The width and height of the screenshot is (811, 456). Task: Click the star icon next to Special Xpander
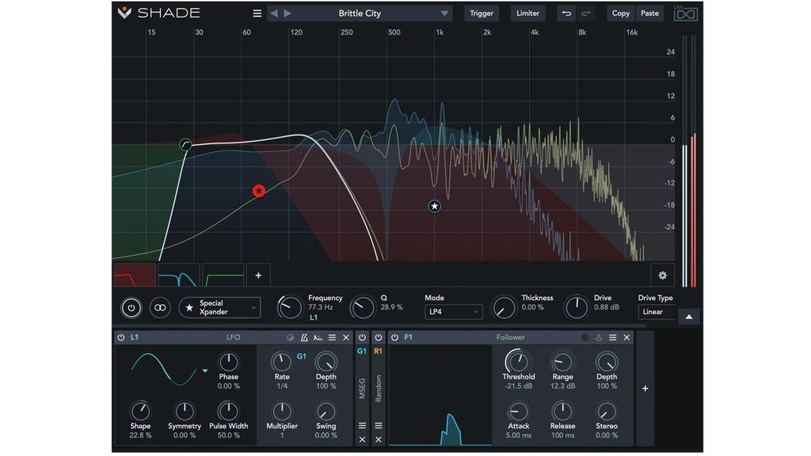click(x=190, y=307)
